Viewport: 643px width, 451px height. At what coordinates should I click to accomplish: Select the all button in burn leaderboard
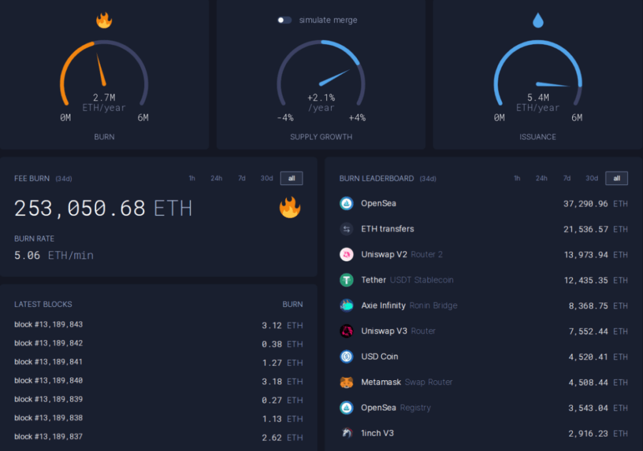point(617,178)
